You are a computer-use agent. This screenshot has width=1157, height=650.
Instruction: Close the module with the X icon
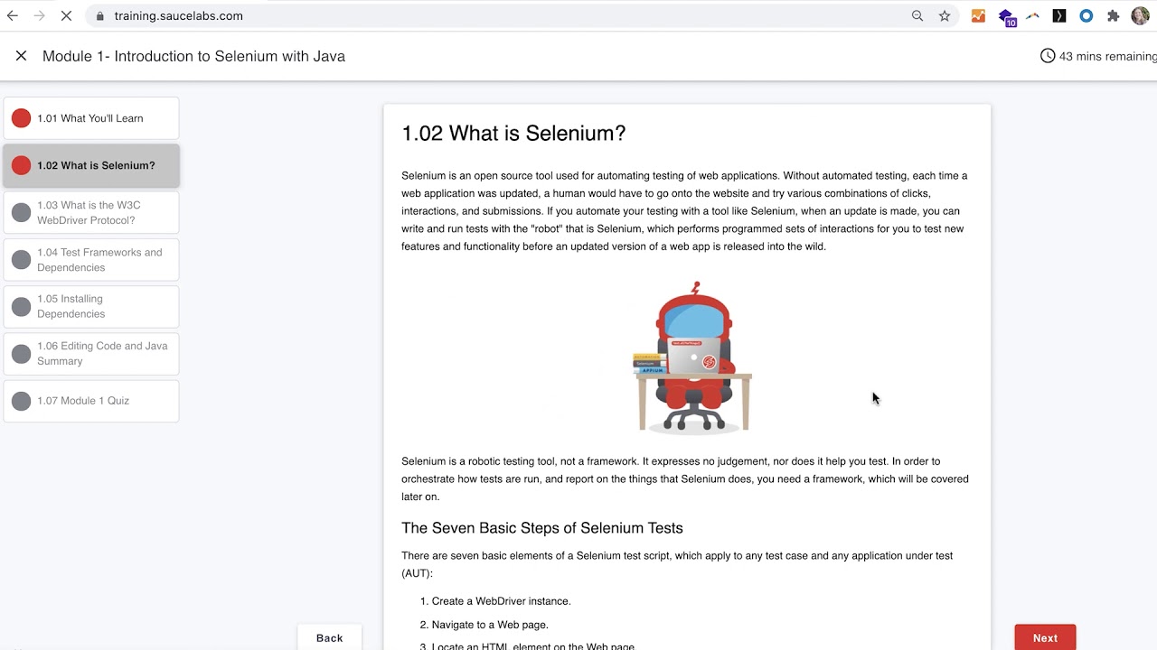tap(22, 56)
